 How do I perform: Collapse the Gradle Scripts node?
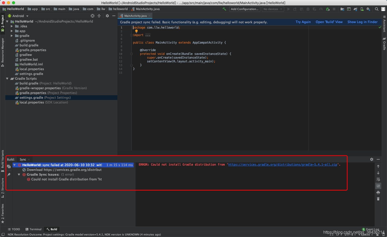[7, 79]
